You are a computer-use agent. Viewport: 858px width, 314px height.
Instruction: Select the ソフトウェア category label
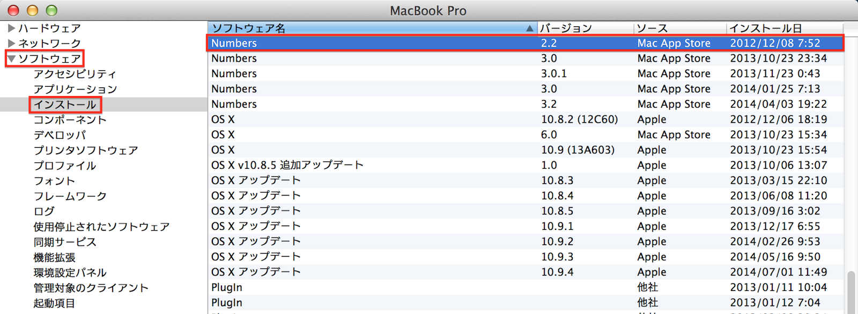[49, 58]
